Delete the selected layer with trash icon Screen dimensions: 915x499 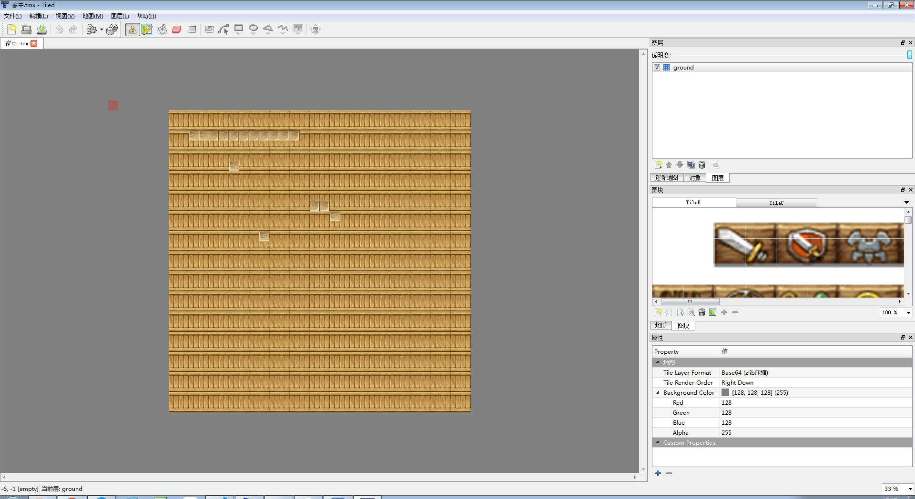click(x=702, y=165)
